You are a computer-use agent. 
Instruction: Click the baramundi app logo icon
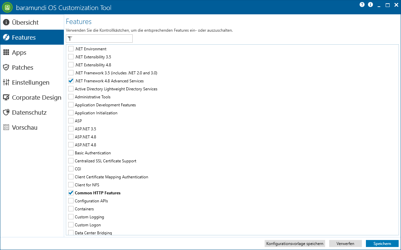pos(7,7)
